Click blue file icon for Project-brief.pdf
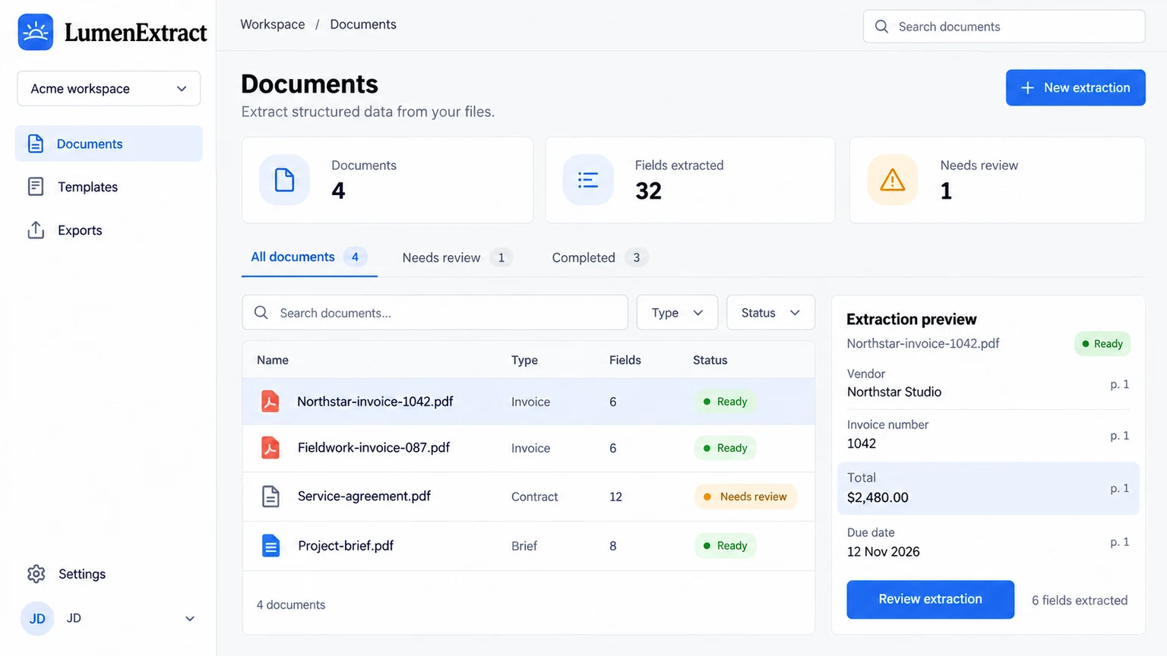The width and height of the screenshot is (1167, 656). (x=270, y=545)
